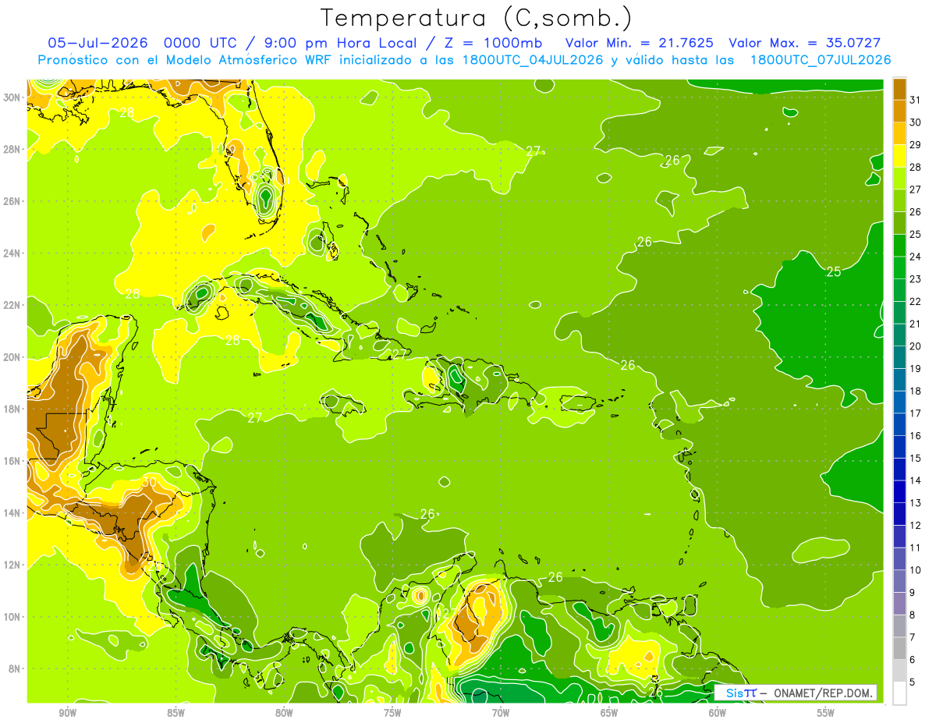
Task: Click the "ONAMET/REP.DOM." credit label
Action: pyautogui.click(x=822, y=693)
